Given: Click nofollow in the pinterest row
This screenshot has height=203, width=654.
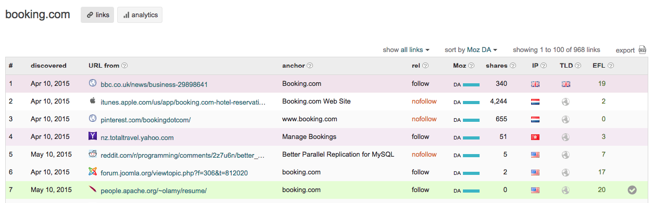Looking at the screenshot, I should coord(424,119).
